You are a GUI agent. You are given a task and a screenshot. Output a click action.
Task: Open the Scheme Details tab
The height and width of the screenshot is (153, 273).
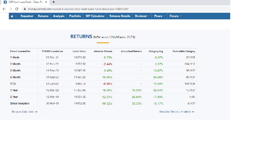click(120, 16)
